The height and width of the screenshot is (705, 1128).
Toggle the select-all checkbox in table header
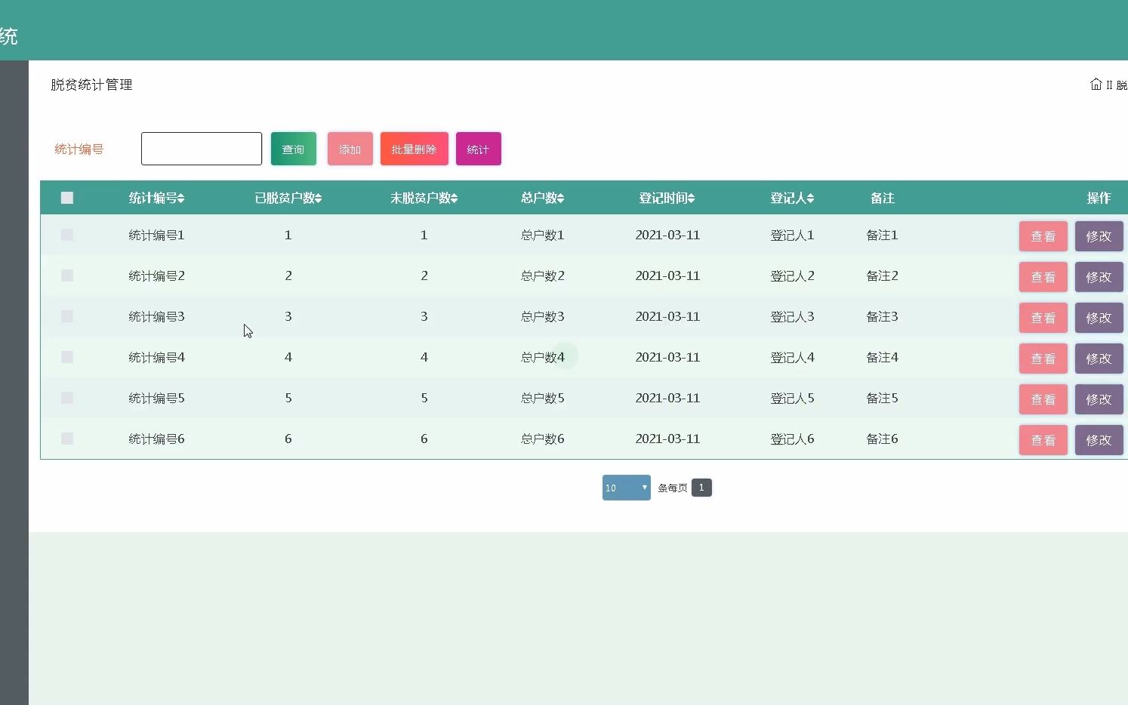coord(67,198)
